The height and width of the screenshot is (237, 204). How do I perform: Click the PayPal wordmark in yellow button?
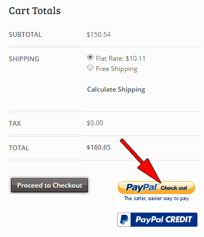(142, 188)
